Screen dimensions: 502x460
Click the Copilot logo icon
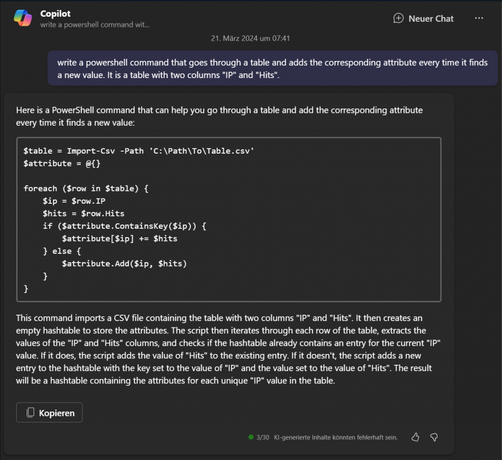point(23,18)
